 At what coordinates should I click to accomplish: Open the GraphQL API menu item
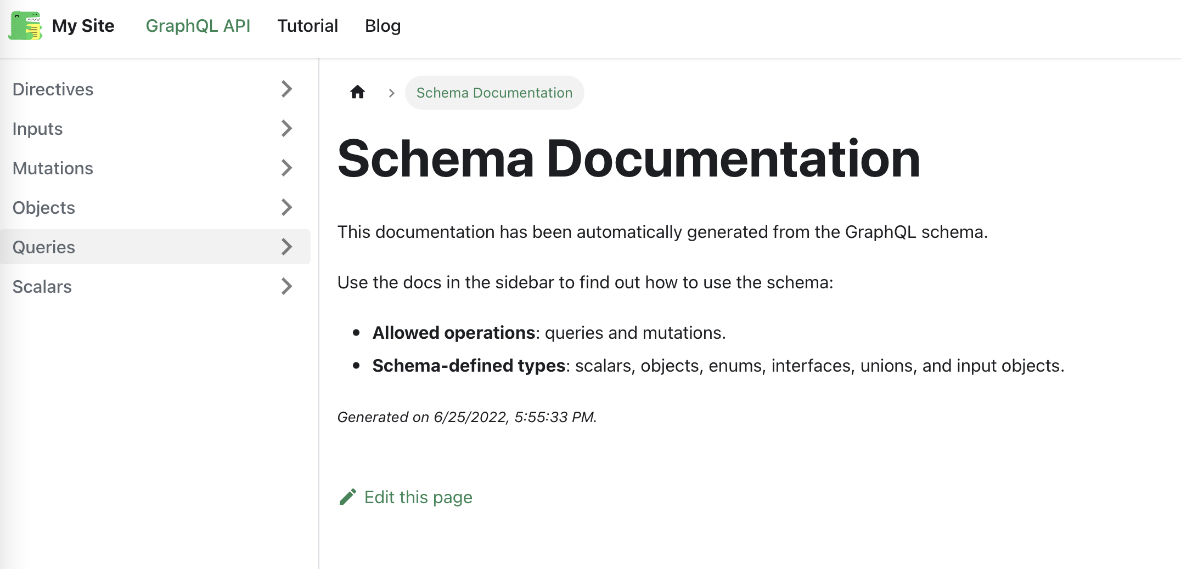199,25
